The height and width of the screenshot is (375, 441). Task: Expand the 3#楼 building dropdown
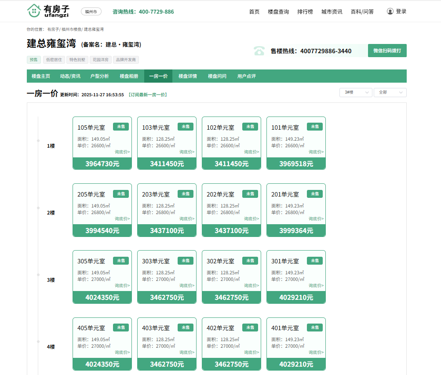point(356,93)
